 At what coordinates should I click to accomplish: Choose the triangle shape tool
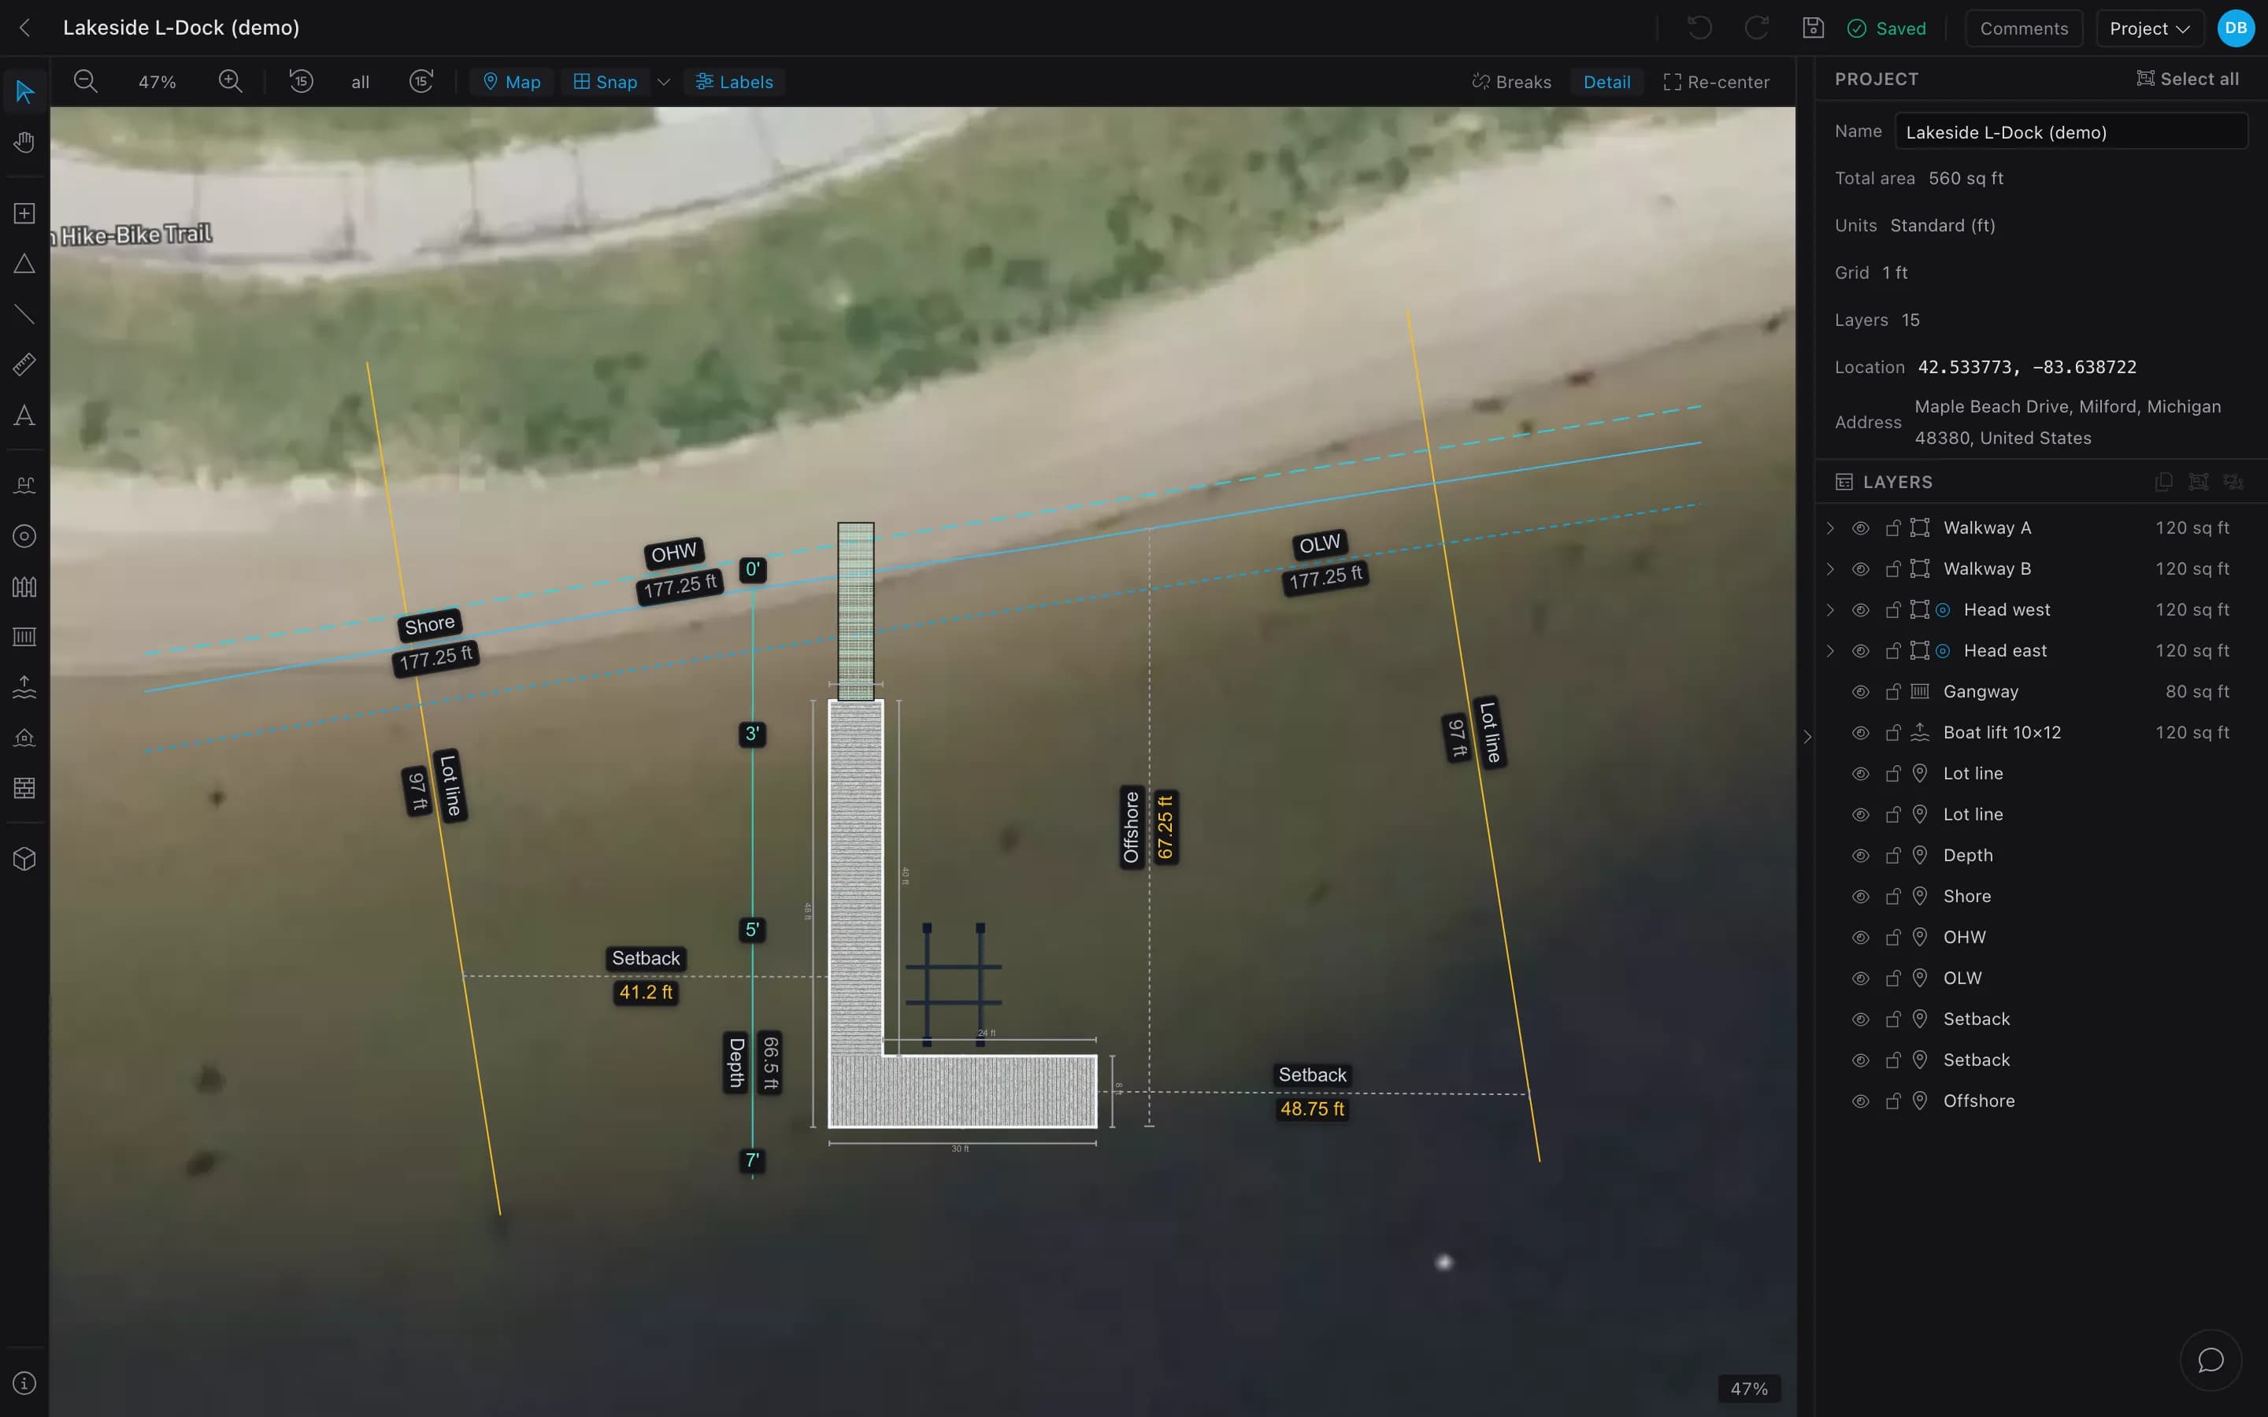24,265
